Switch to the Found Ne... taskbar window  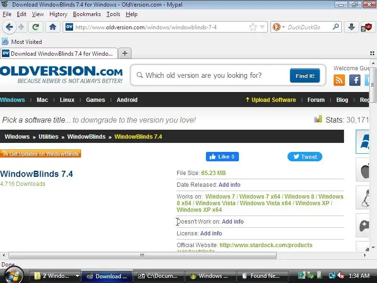pyautogui.click(x=262, y=276)
